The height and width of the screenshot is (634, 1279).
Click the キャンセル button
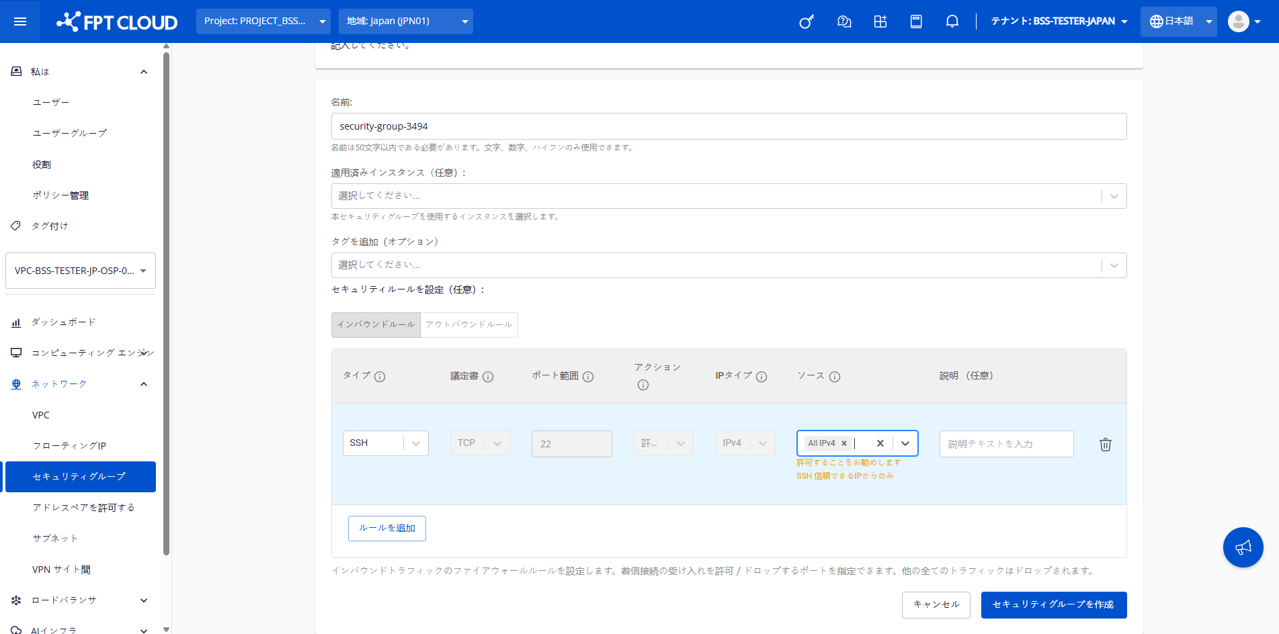pyautogui.click(x=936, y=605)
